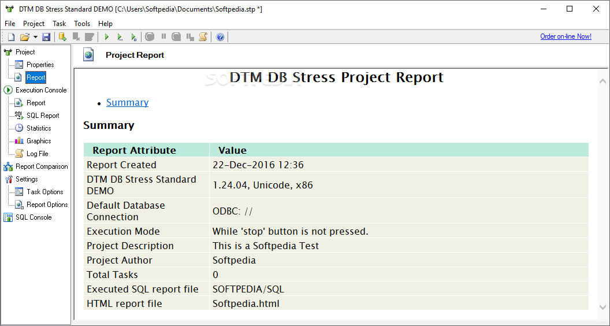610x326 pixels.
Task: Select the Project root node in sidebar
Action: [25, 52]
